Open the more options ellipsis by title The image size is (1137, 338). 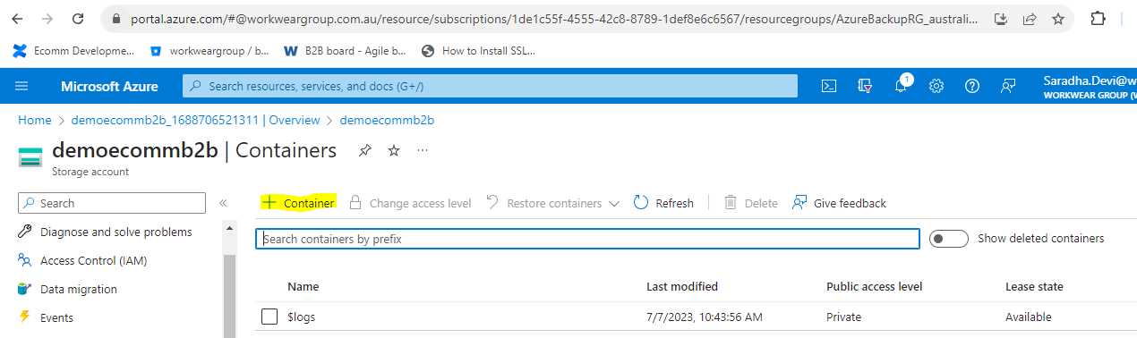pos(423,150)
